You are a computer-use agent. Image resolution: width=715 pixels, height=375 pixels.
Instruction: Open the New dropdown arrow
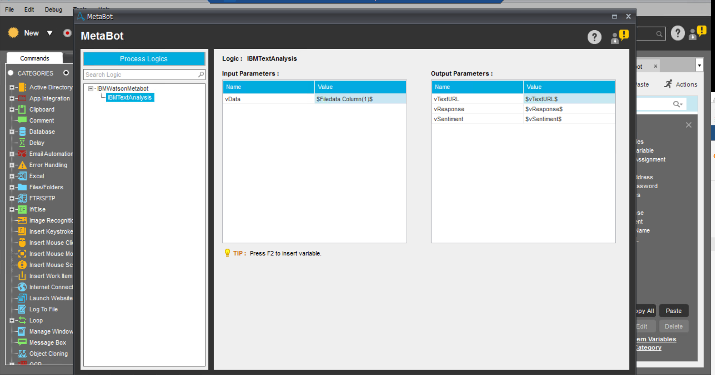(50, 33)
